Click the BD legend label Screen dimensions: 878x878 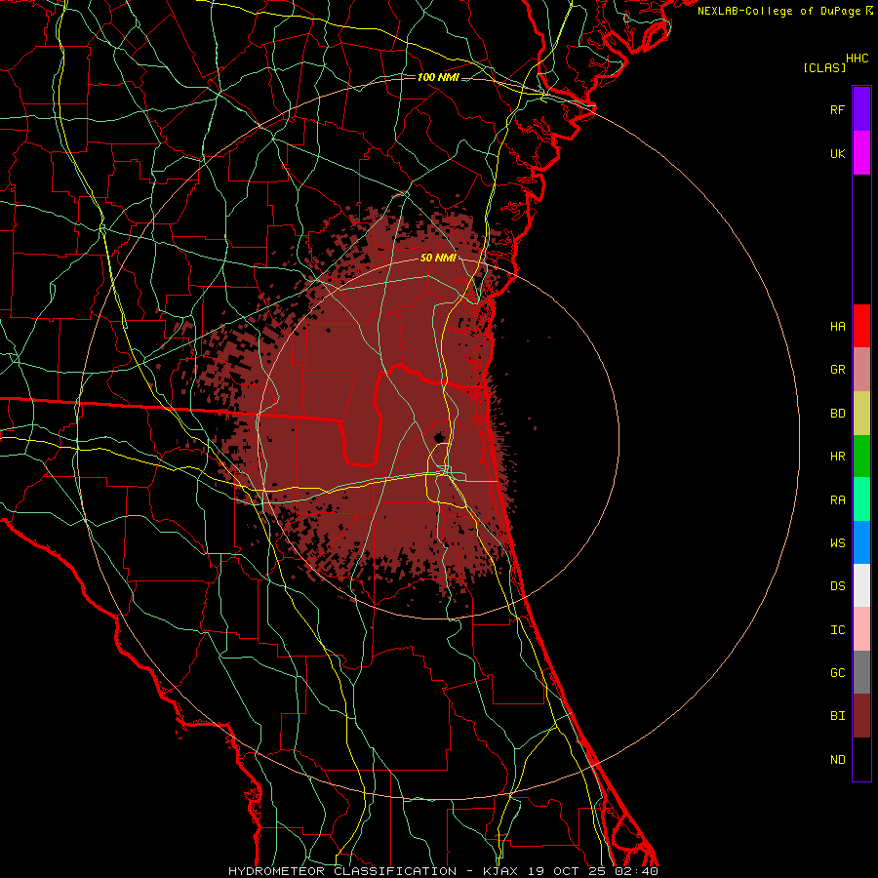pos(837,414)
